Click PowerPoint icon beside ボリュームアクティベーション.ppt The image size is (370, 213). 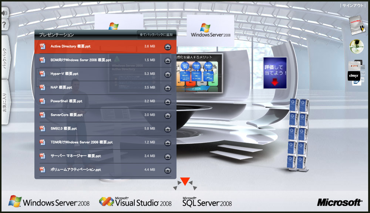43,170
